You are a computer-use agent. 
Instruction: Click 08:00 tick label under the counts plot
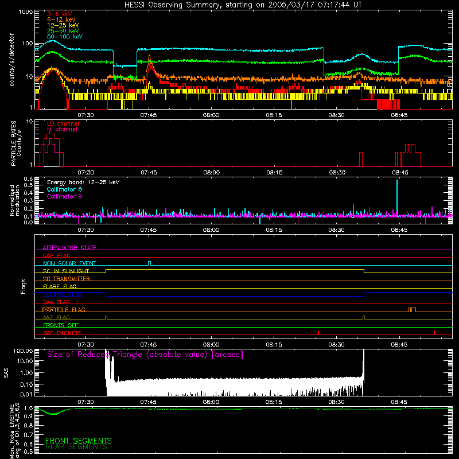211,115
